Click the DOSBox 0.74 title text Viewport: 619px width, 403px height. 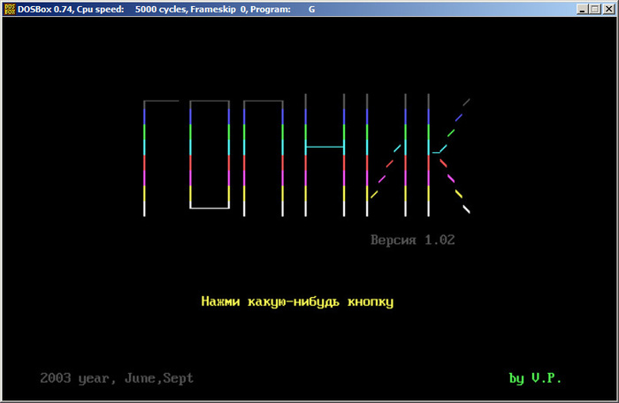[43, 9]
